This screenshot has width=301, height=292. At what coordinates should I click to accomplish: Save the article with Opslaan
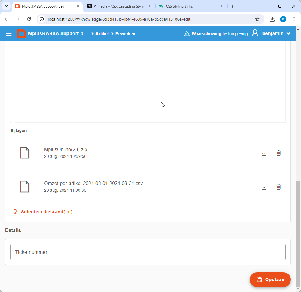pos(270,280)
